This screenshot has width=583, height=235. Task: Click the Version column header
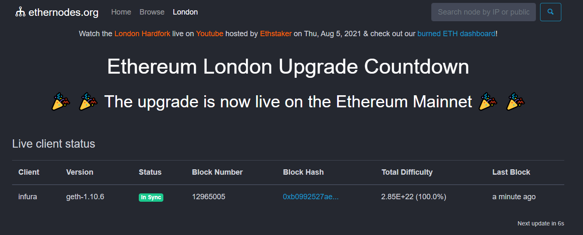(x=80, y=172)
